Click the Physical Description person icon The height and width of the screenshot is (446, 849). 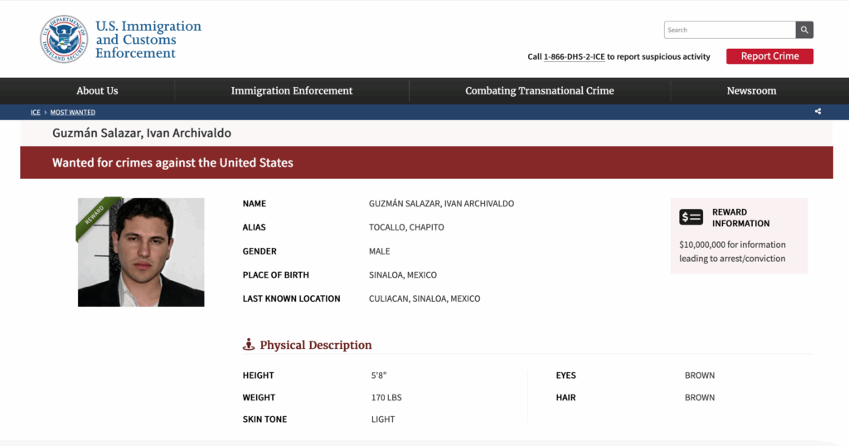249,345
